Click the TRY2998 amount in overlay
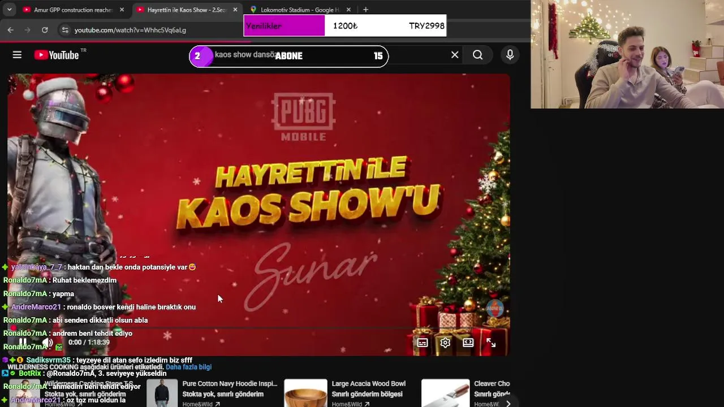 click(426, 26)
